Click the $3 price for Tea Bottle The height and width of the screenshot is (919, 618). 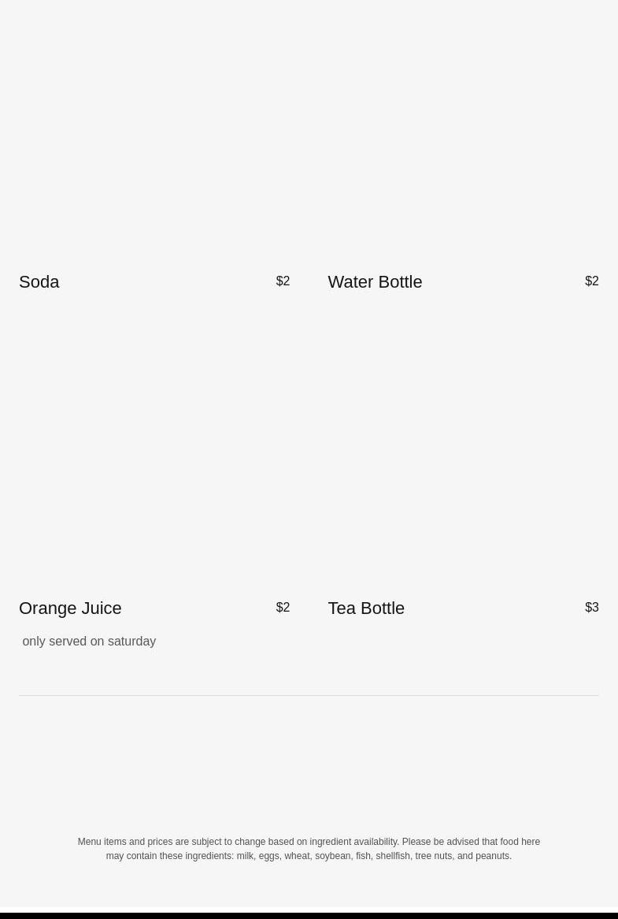click(x=591, y=608)
